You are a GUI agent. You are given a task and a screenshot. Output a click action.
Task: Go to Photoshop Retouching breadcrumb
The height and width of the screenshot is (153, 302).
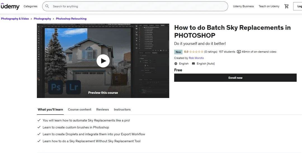click(71, 19)
